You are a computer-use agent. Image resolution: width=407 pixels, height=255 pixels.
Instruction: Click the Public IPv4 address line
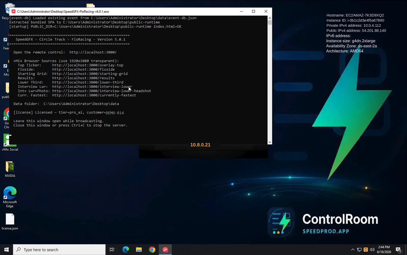356,30
